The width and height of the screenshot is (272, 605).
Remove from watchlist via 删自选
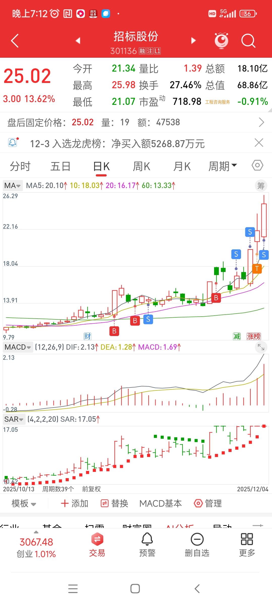pyautogui.click(x=197, y=545)
